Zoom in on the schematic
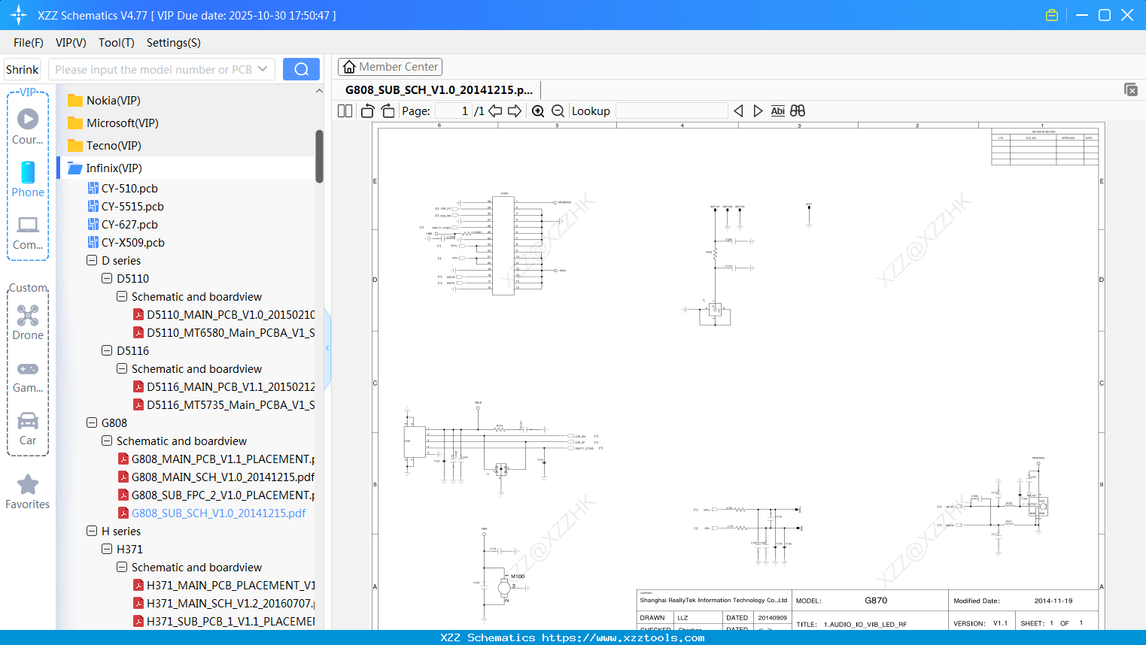The image size is (1146, 645). [538, 111]
